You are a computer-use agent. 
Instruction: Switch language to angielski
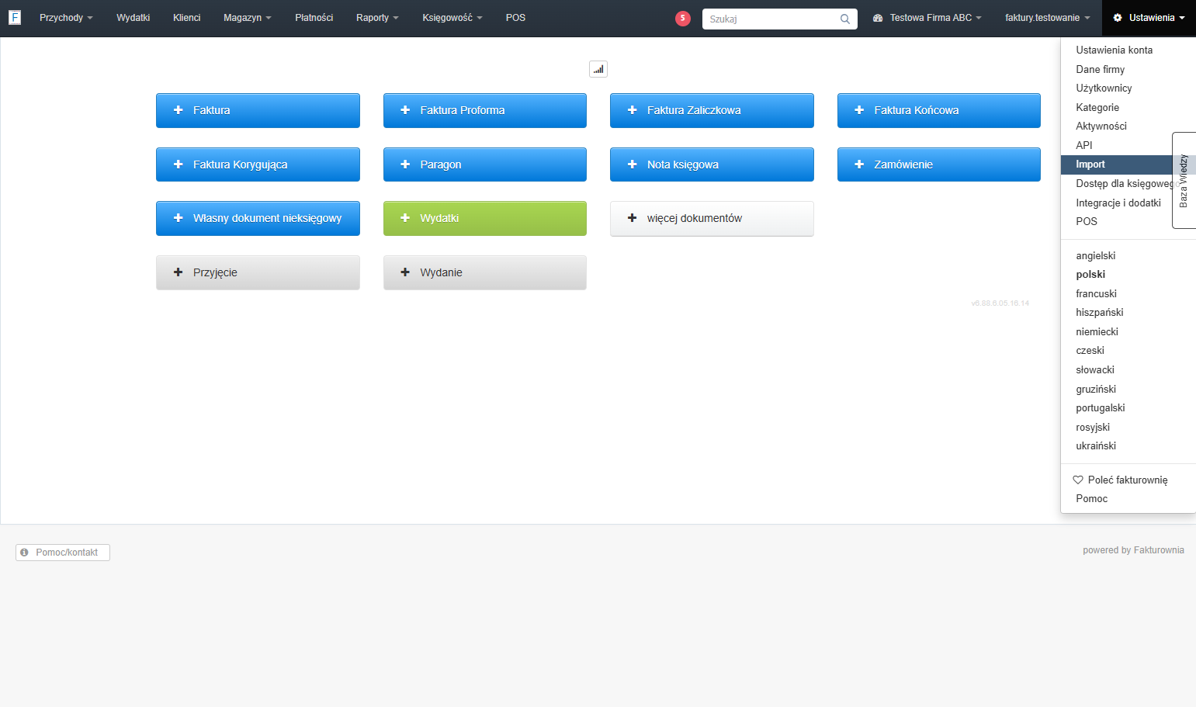[1095, 256]
